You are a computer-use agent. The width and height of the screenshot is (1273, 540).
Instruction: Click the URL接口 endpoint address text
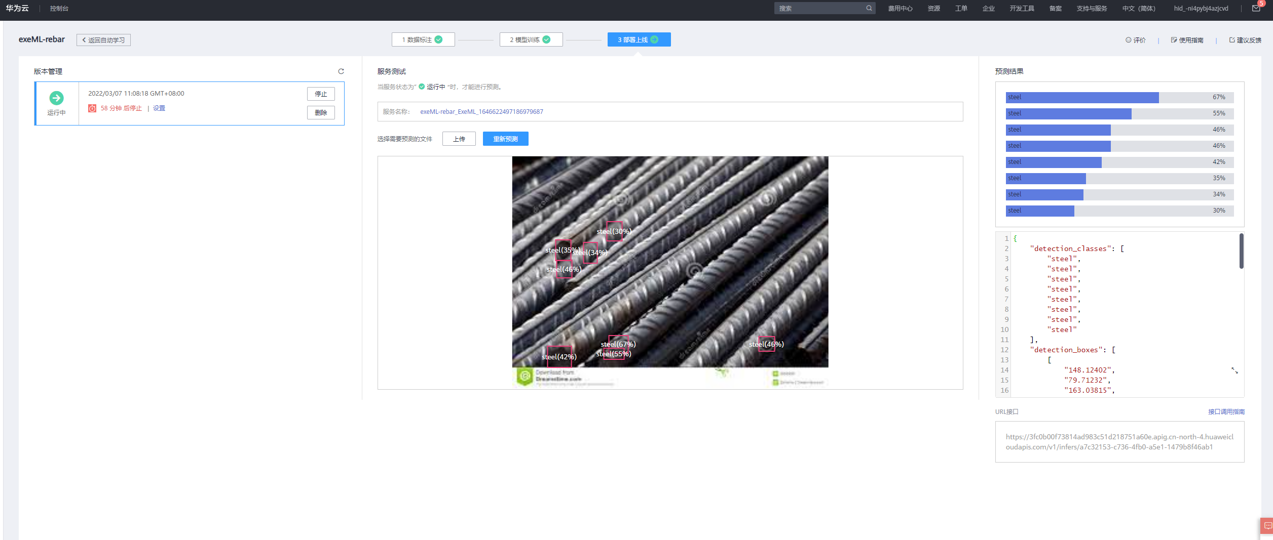[x=1119, y=442]
